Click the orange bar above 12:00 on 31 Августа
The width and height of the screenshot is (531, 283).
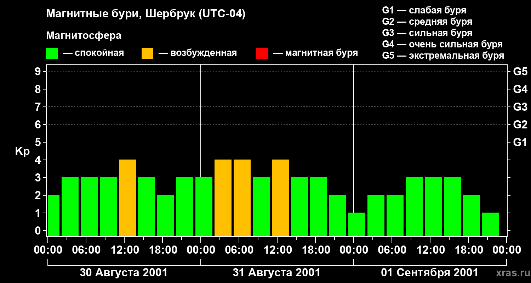tap(280, 198)
